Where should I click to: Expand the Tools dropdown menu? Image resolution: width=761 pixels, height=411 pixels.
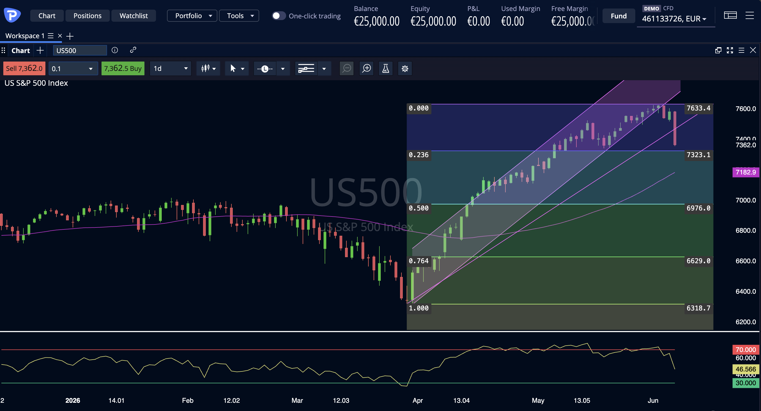239,16
